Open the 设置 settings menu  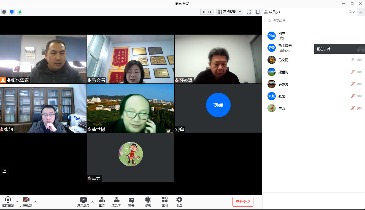click(x=179, y=202)
